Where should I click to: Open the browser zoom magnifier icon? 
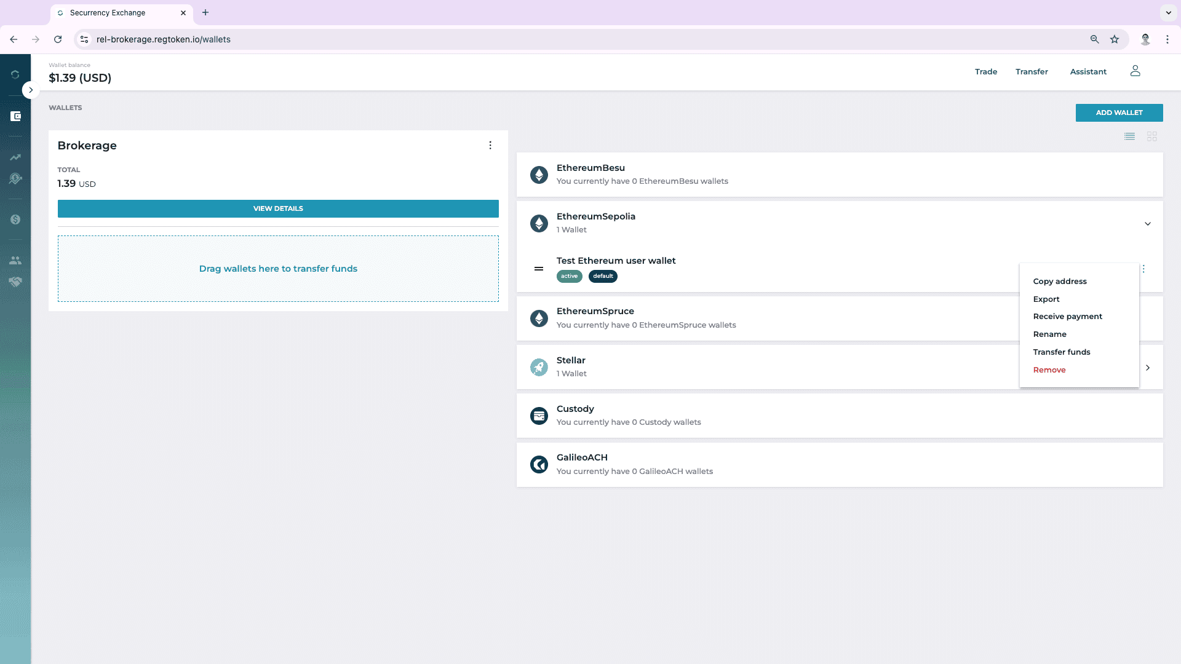click(1094, 39)
